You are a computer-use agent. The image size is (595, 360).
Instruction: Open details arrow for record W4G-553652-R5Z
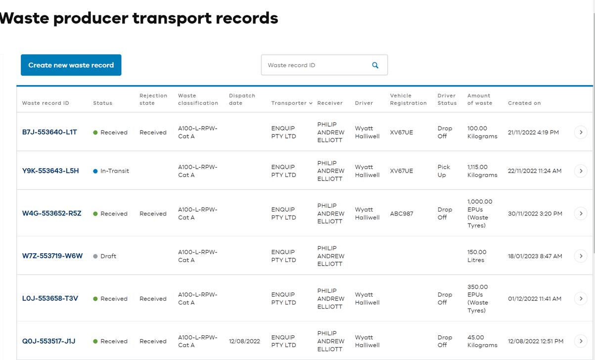tap(581, 214)
